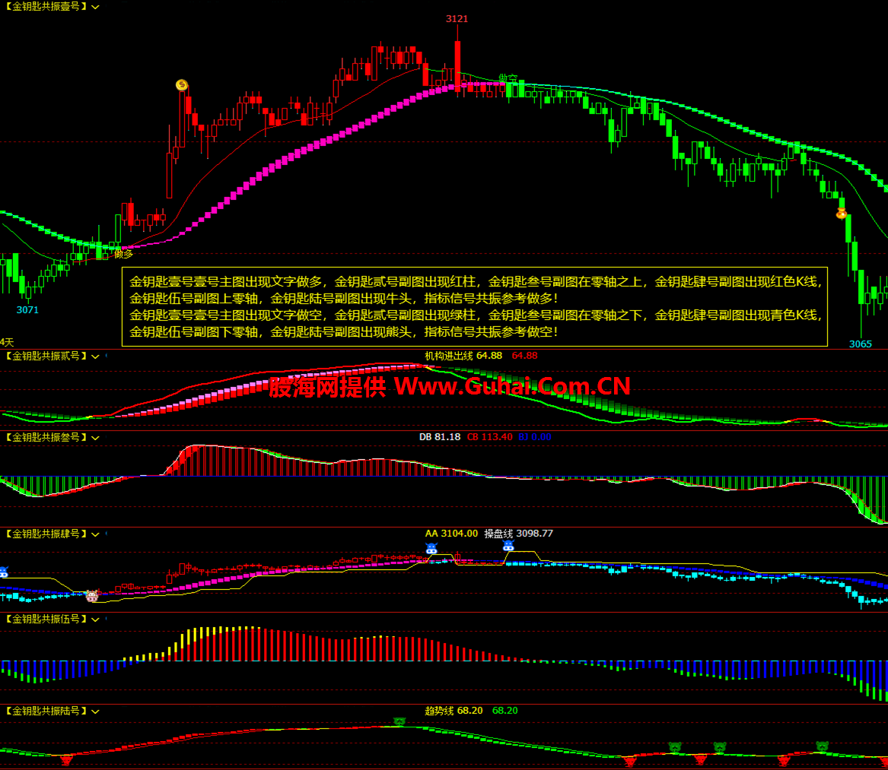
Task: Open the 金钥匙共振壹号 indicator dropdown arrow
Action: point(95,8)
